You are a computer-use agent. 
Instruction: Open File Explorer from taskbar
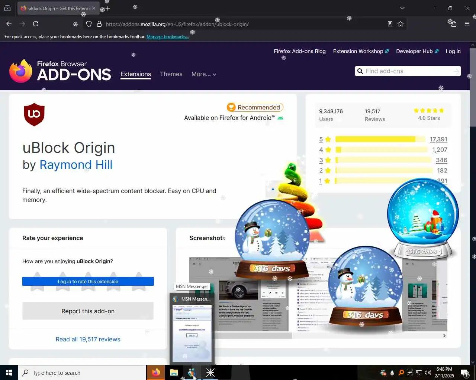tap(174, 373)
